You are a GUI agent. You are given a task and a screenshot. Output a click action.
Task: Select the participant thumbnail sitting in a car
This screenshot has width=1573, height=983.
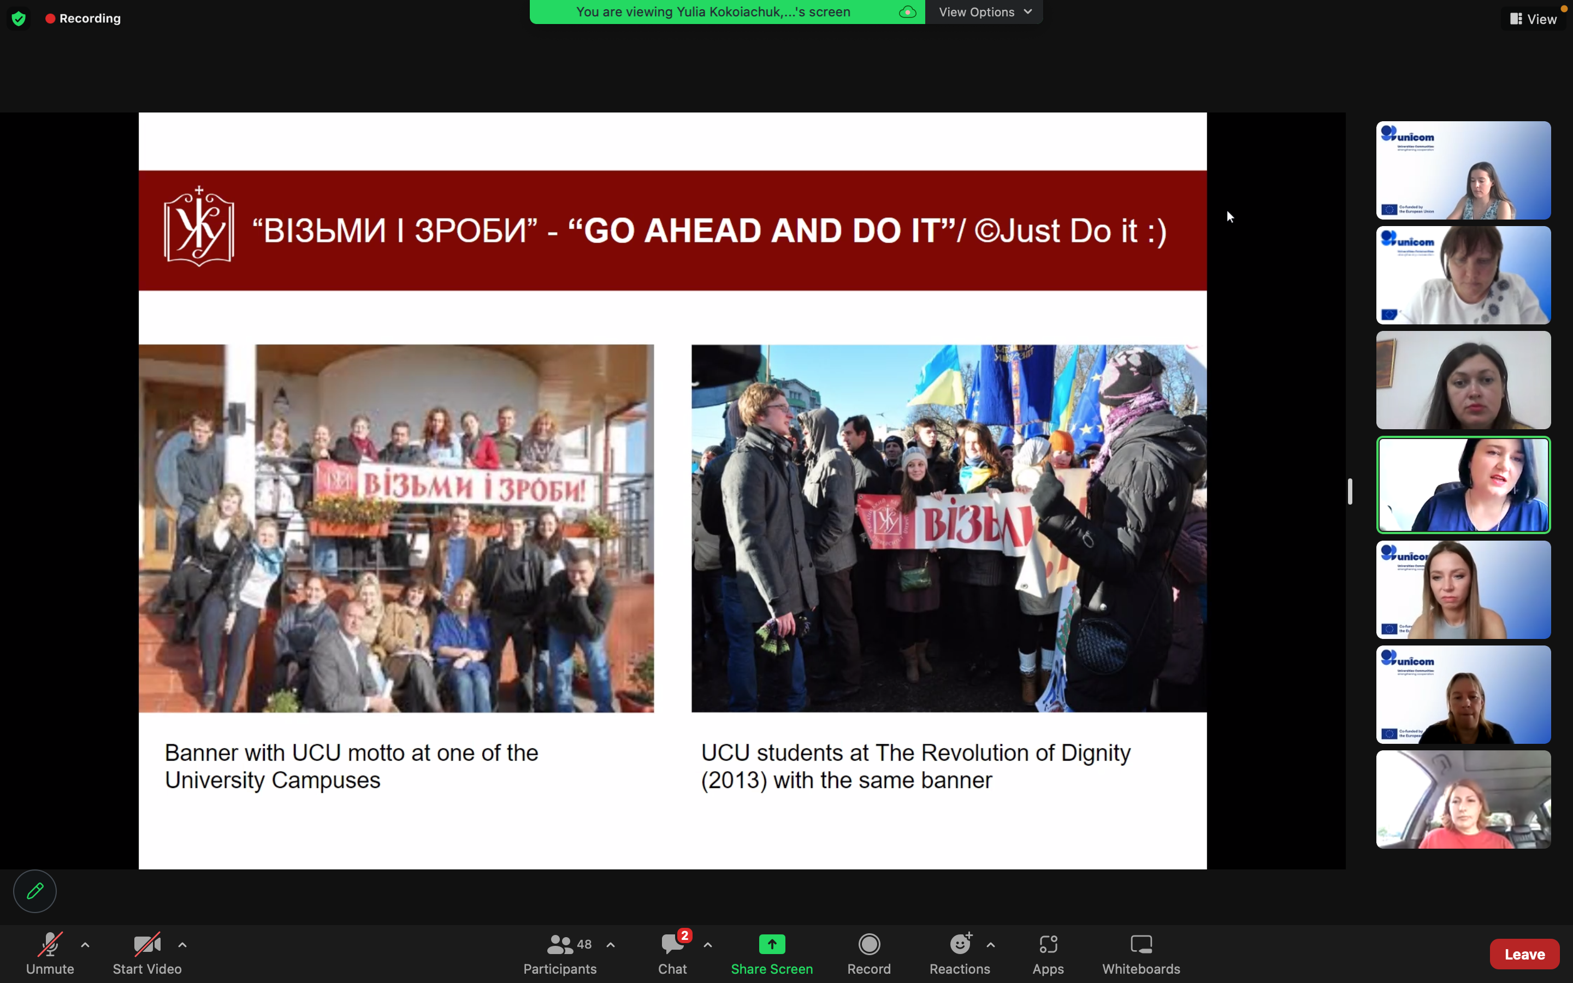click(1463, 800)
